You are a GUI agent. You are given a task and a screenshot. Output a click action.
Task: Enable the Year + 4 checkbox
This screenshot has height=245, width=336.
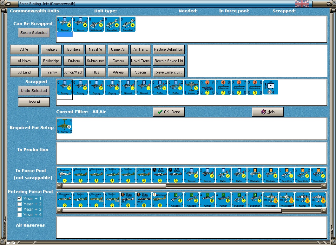click(x=20, y=215)
